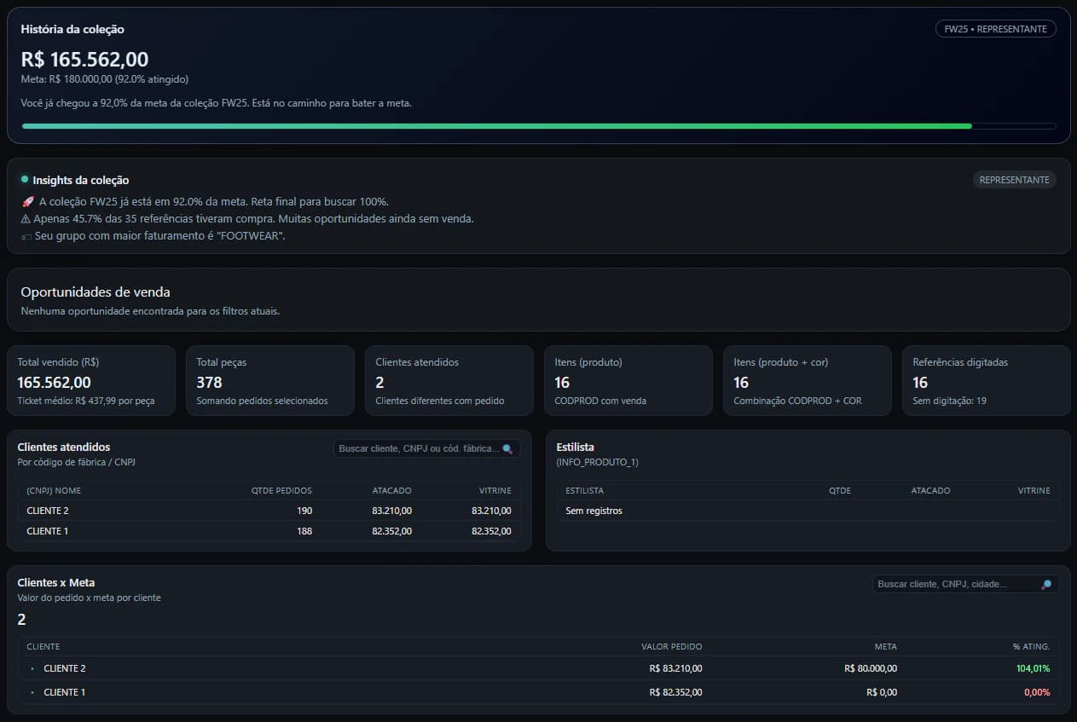Click the ATACADO header in Clientes atendidos
This screenshot has width=1077, height=722.
click(x=392, y=490)
